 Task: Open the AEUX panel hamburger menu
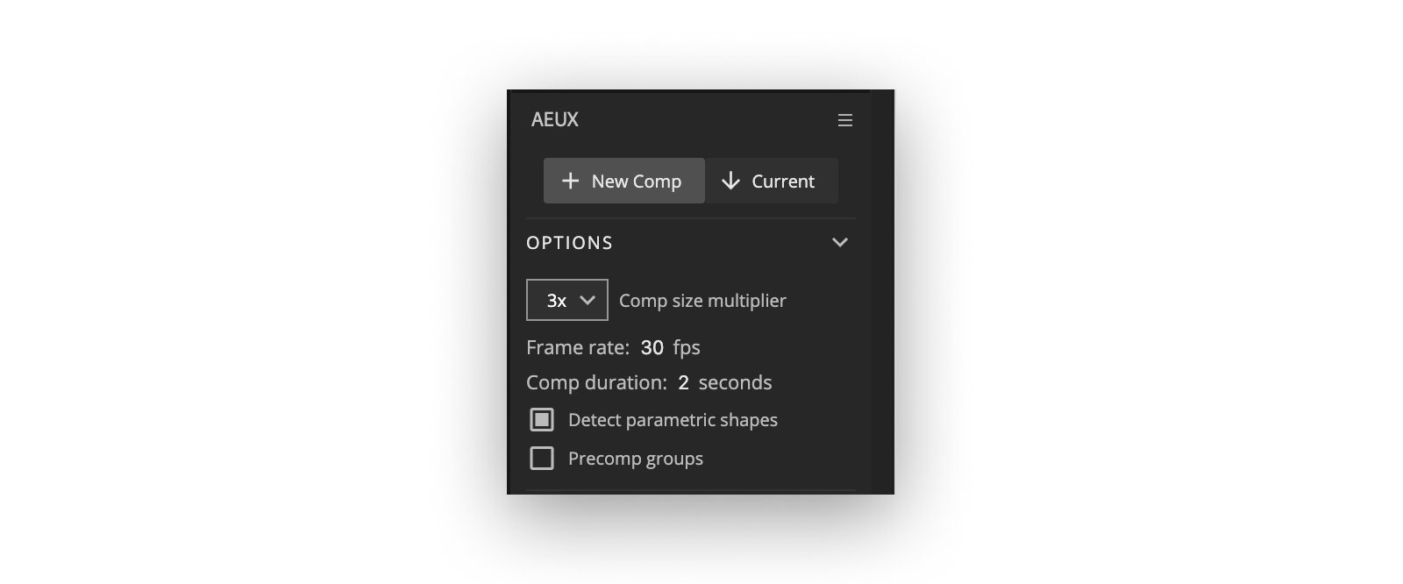(845, 120)
